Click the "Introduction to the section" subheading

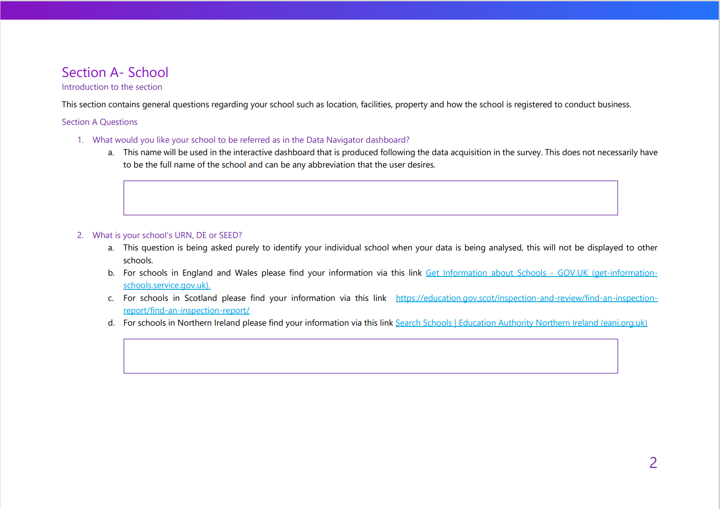pos(111,87)
